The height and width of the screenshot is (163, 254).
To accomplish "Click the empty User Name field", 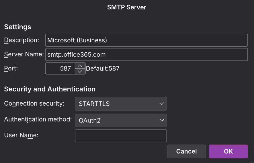I will (121, 136).
